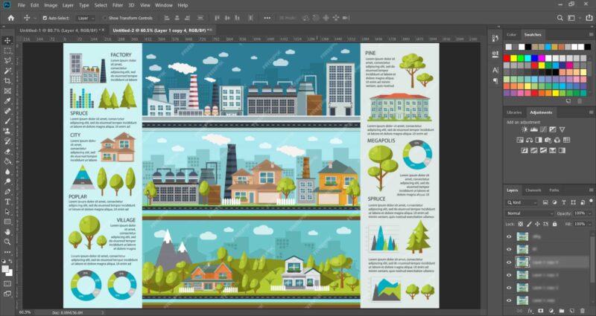
Task: Delete layer using trash icon
Action: [580, 310]
